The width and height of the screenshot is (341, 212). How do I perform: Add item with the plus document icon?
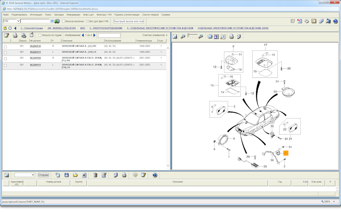click(84, 175)
